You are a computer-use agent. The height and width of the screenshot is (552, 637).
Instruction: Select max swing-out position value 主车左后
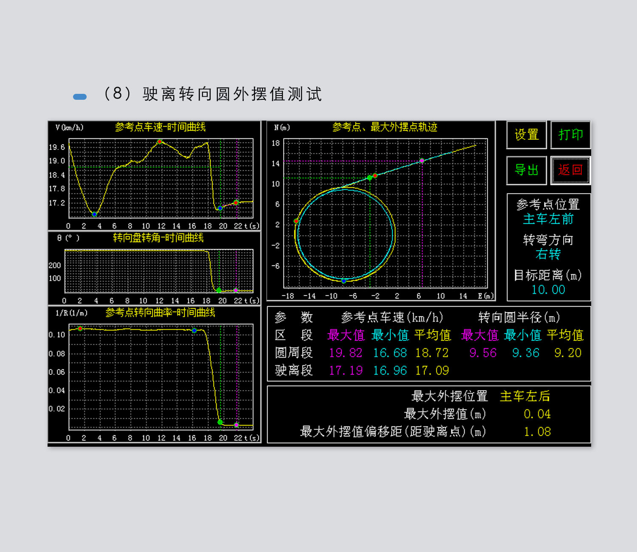tap(525, 396)
